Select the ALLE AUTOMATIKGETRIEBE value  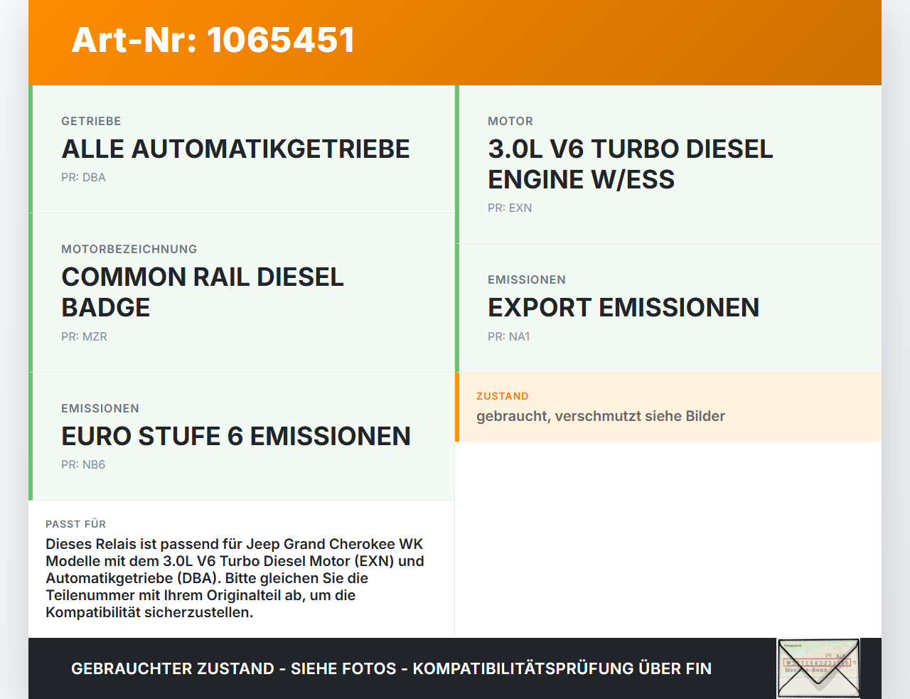(x=235, y=149)
